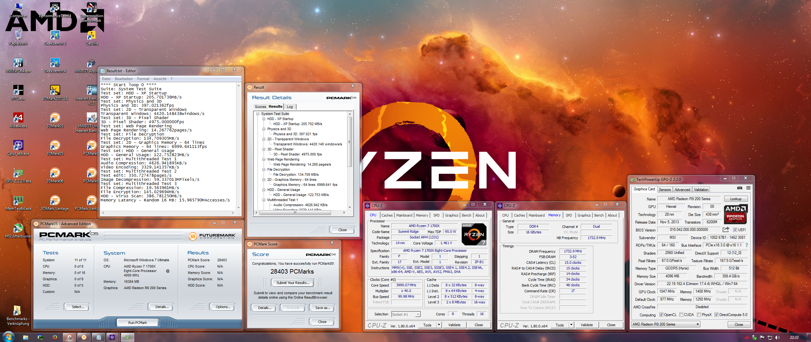Open Firefox from the taskbar
The width and height of the screenshot is (811, 342).
[x=55, y=337]
